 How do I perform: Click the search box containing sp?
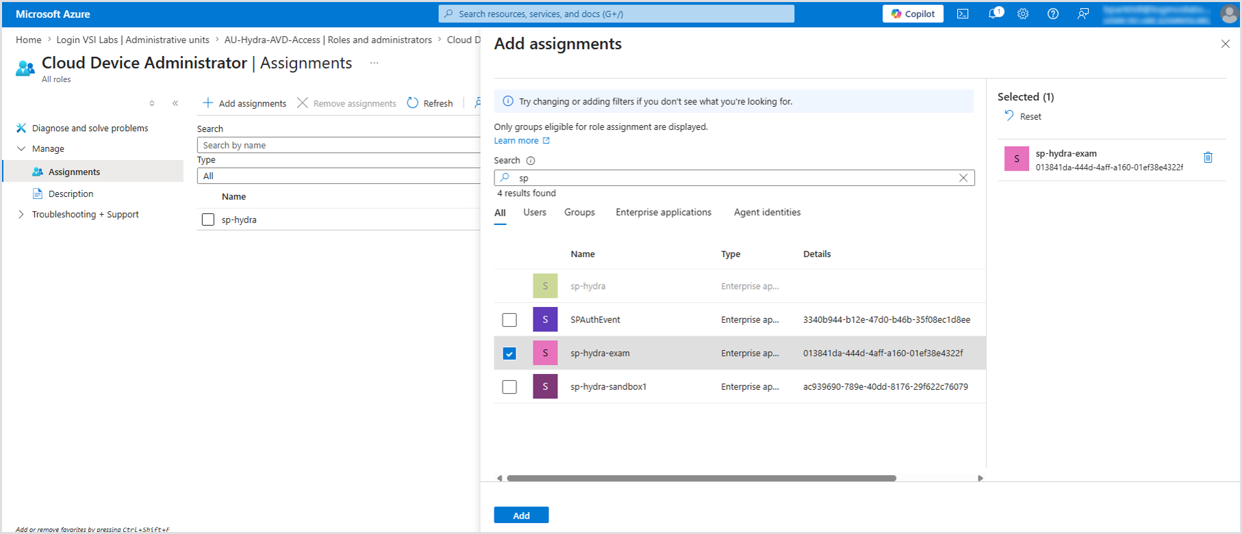[734, 178]
